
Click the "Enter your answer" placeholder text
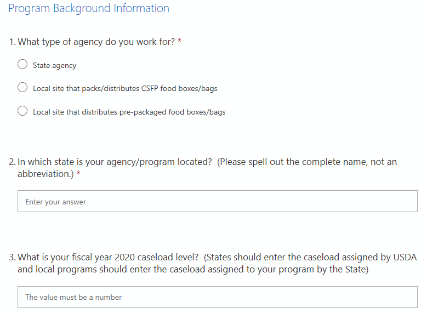(x=56, y=202)
